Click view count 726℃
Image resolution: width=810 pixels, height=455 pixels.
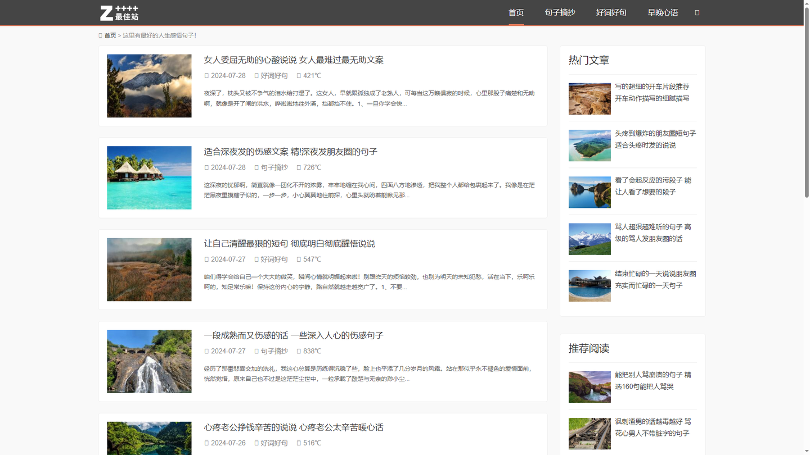(x=312, y=167)
